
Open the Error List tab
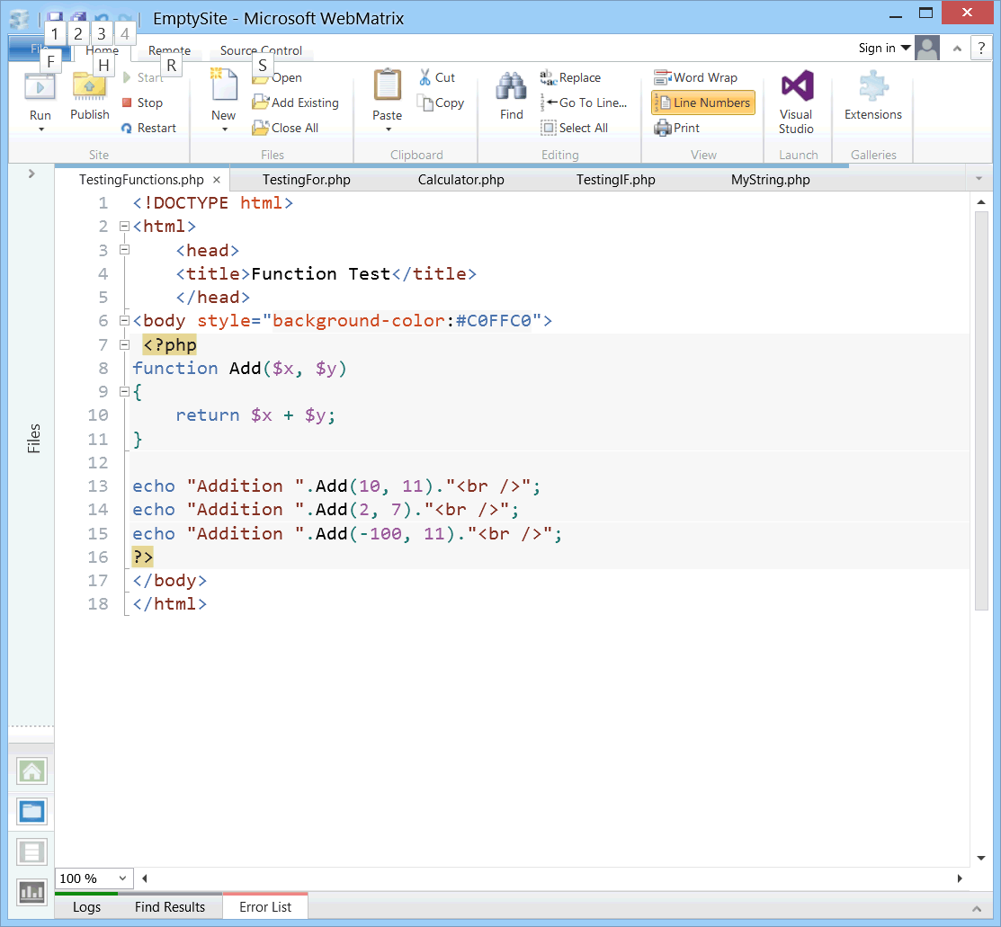[265, 907]
